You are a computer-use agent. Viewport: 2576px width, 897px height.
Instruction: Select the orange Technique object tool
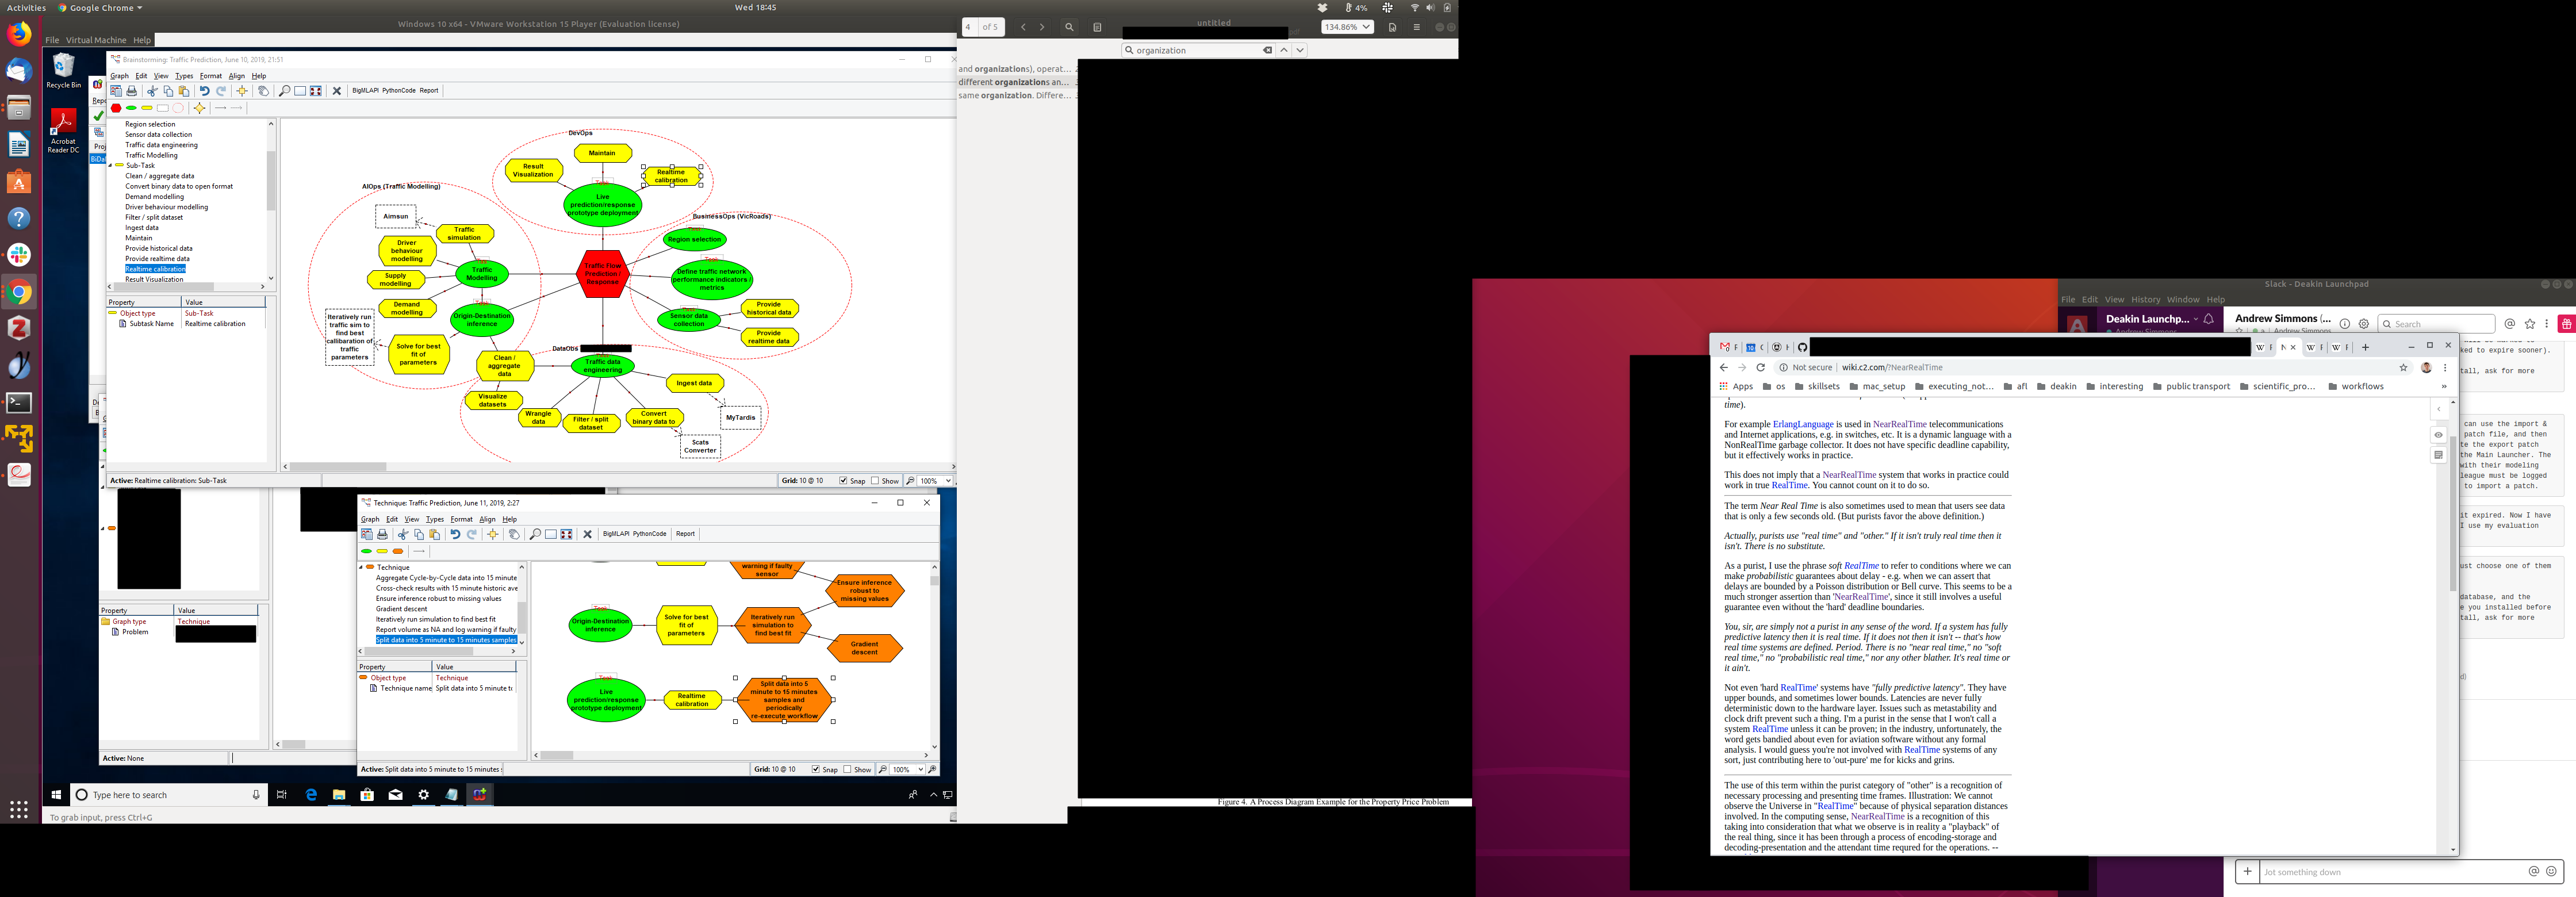click(x=398, y=551)
